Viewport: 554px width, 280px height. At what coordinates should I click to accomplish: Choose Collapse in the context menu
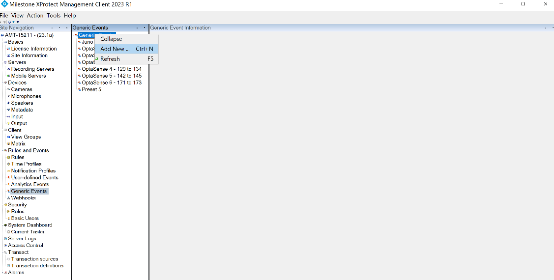[111, 39]
